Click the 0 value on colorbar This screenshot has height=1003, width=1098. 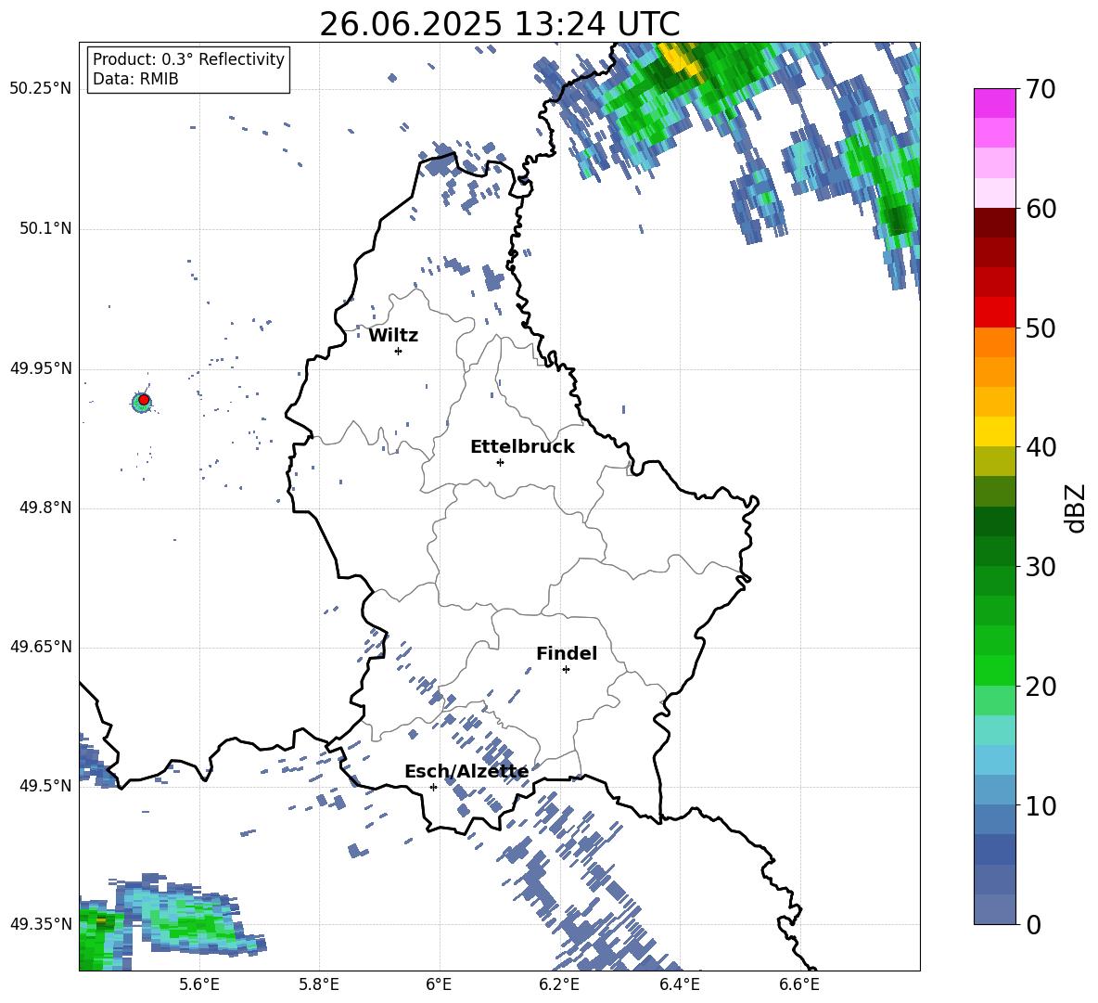[x=1033, y=924]
